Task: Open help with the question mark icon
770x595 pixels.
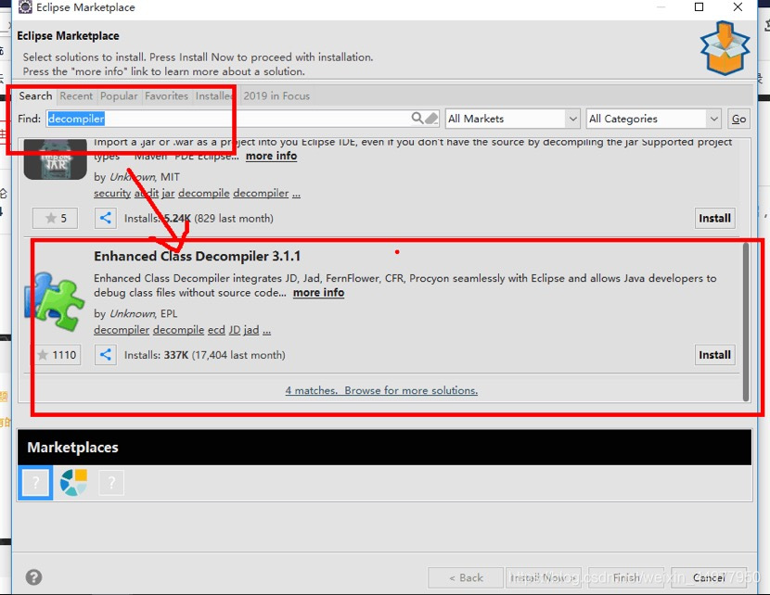Action: click(x=34, y=576)
